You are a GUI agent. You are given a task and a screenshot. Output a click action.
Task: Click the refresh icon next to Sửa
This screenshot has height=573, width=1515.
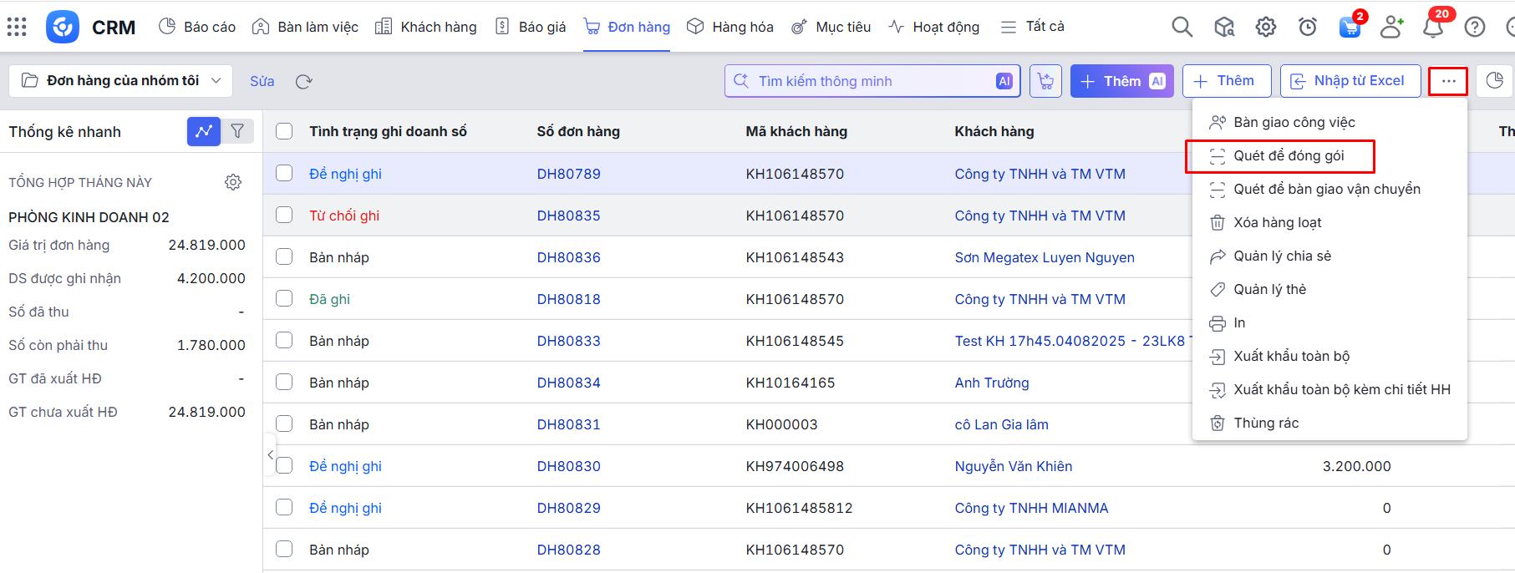click(x=303, y=81)
